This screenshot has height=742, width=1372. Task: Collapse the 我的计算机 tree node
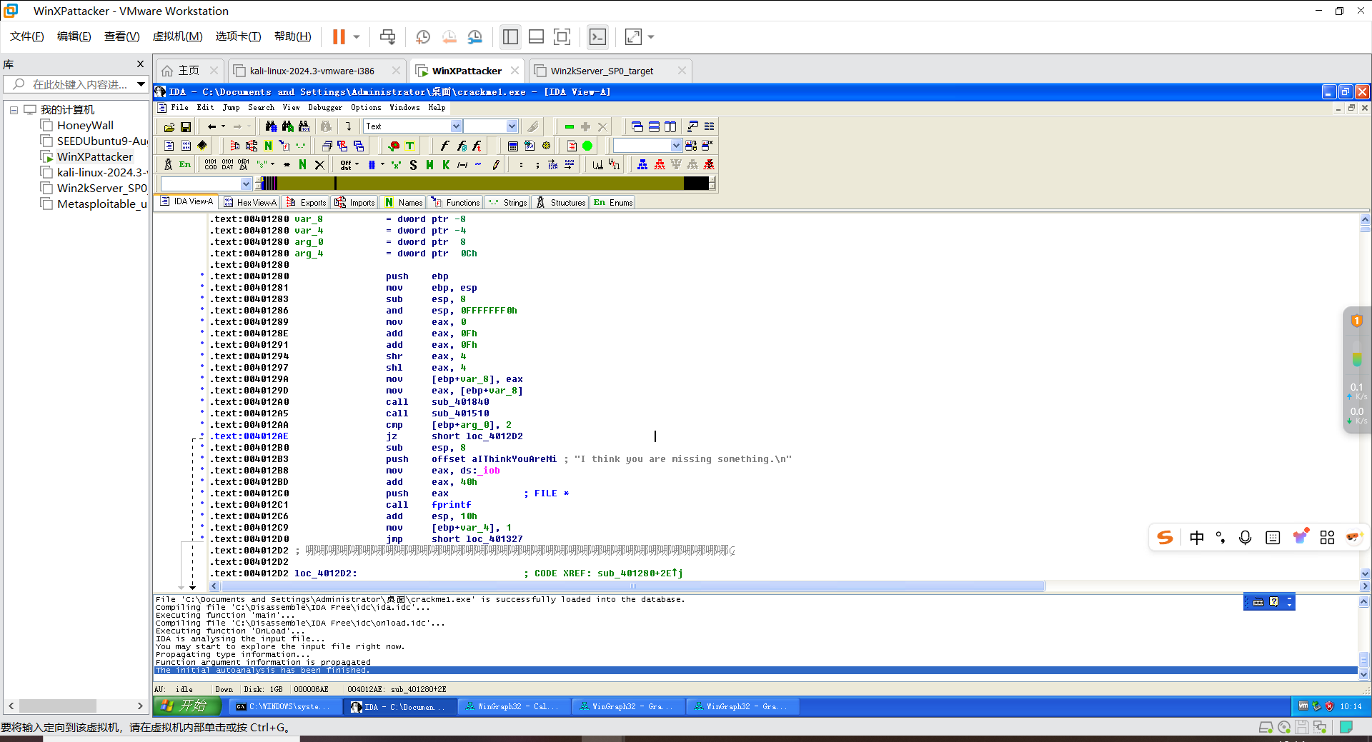pyautogui.click(x=14, y=110)
